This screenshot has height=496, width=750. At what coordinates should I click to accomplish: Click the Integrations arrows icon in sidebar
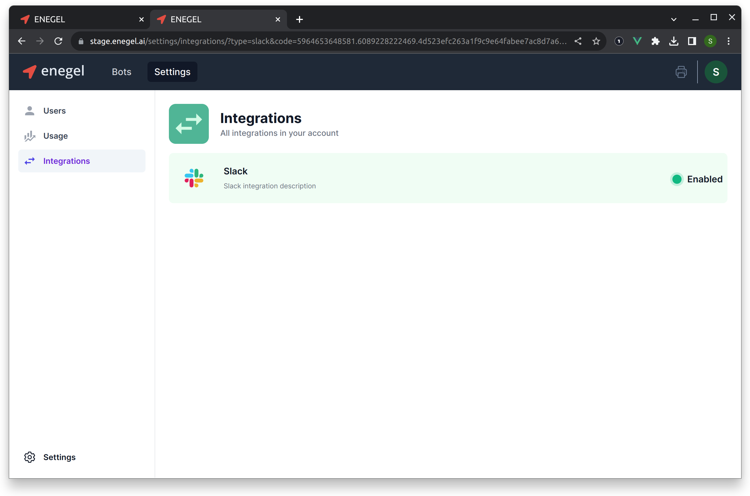click(x=29, y=161)
